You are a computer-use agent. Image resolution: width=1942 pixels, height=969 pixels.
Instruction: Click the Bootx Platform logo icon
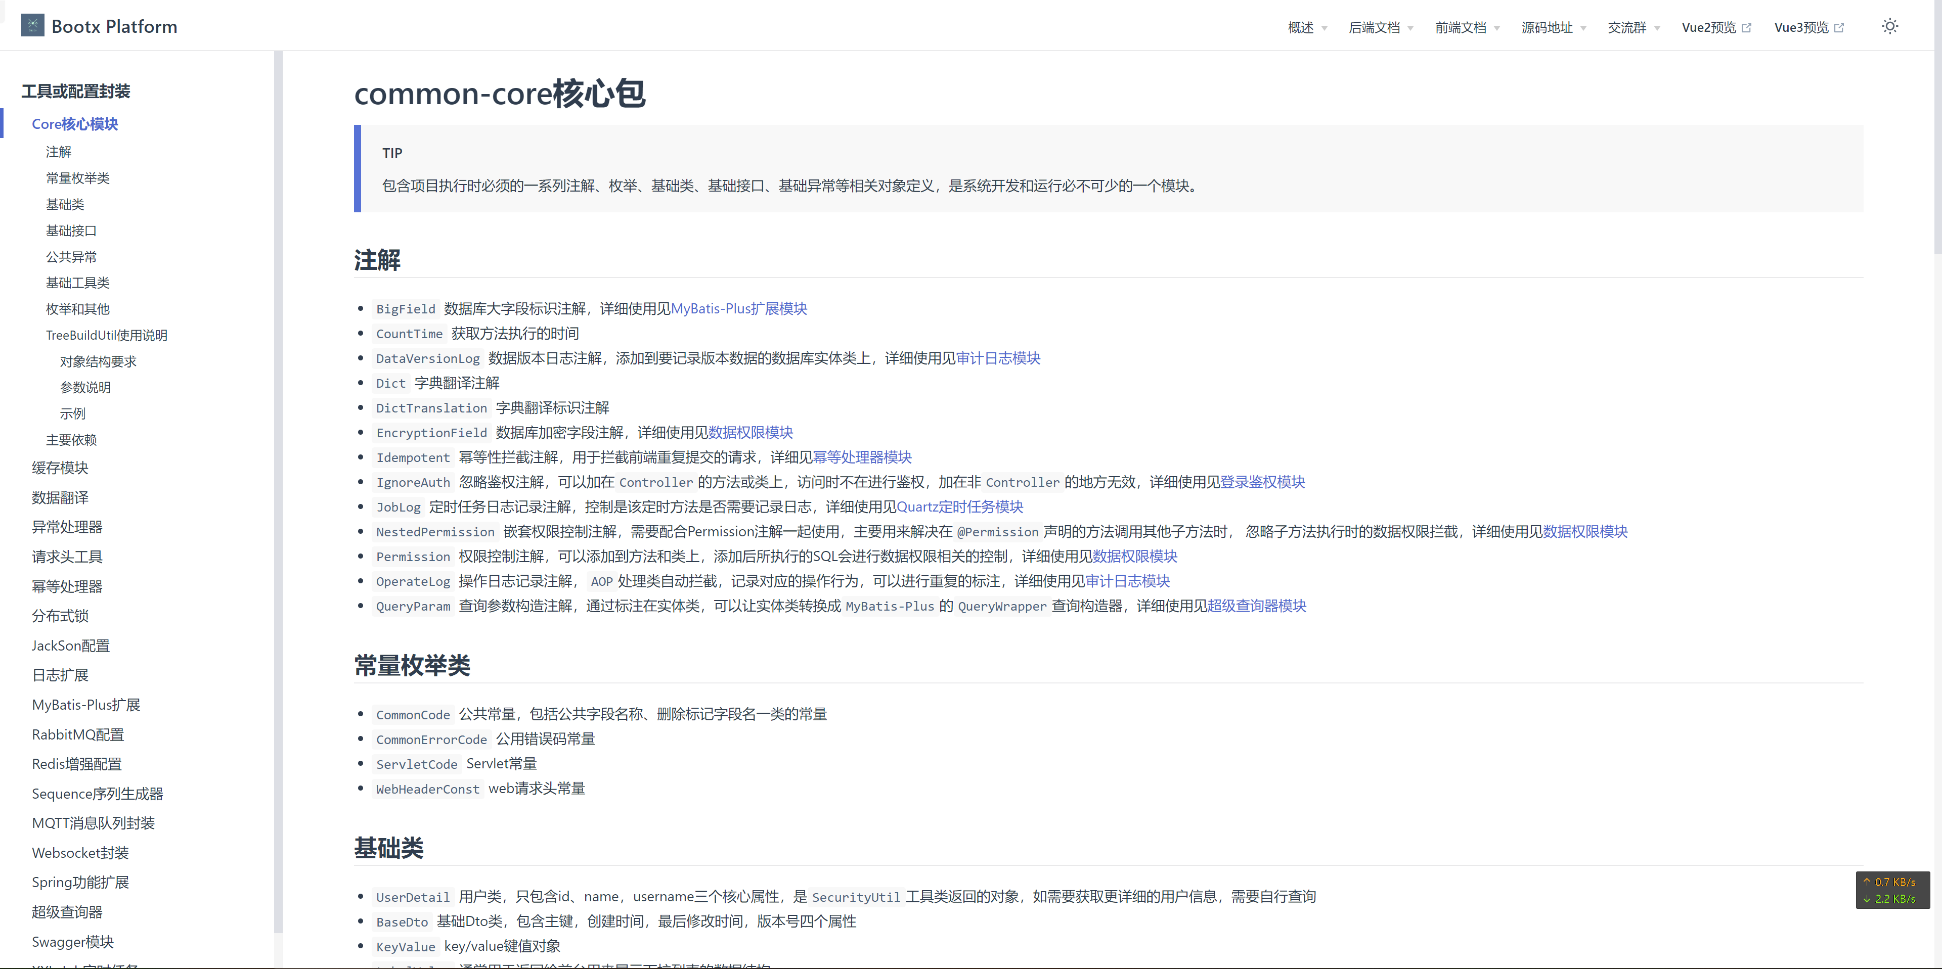[32, 26]
